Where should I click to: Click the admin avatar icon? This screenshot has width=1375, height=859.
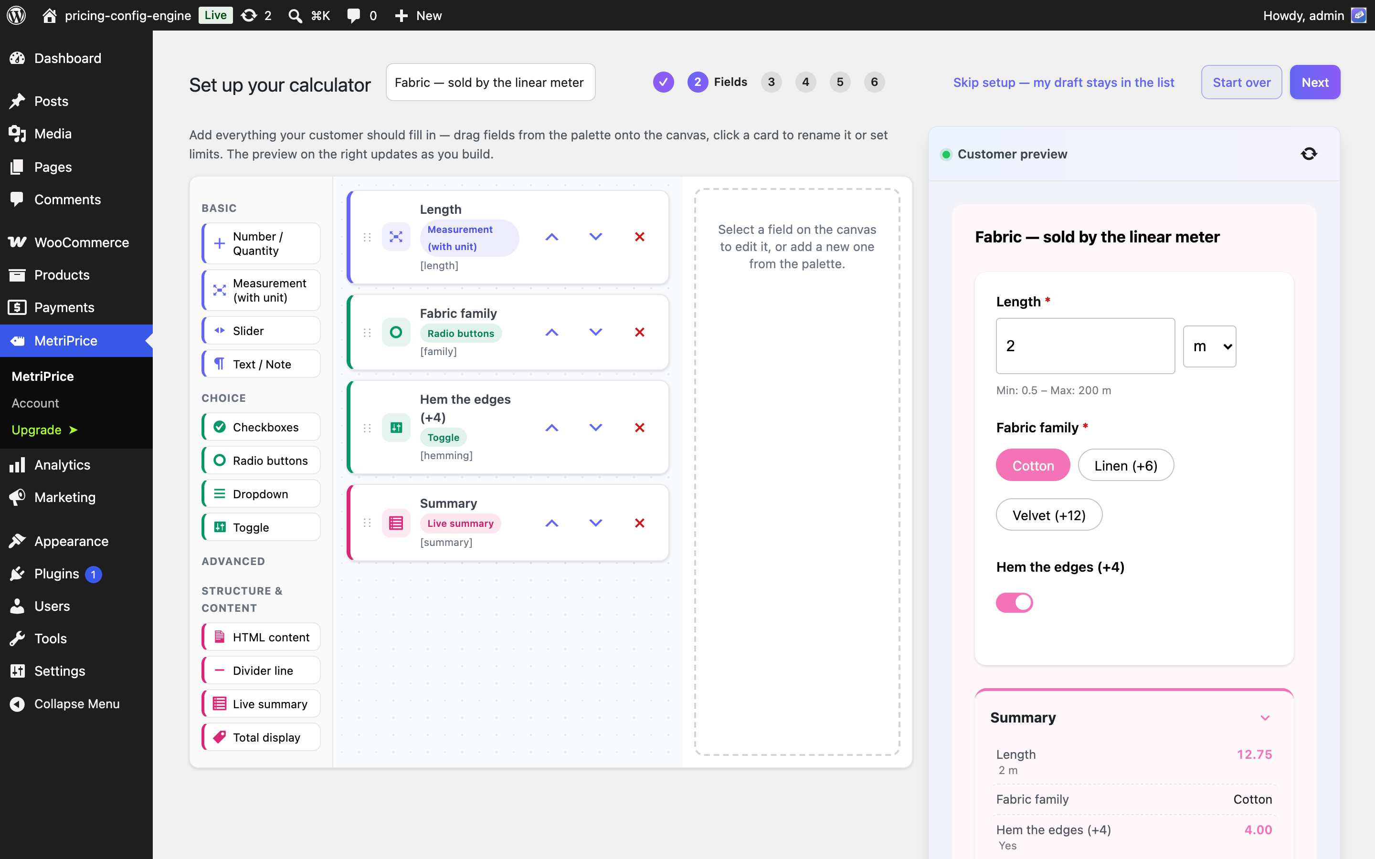click(1358, 15)
